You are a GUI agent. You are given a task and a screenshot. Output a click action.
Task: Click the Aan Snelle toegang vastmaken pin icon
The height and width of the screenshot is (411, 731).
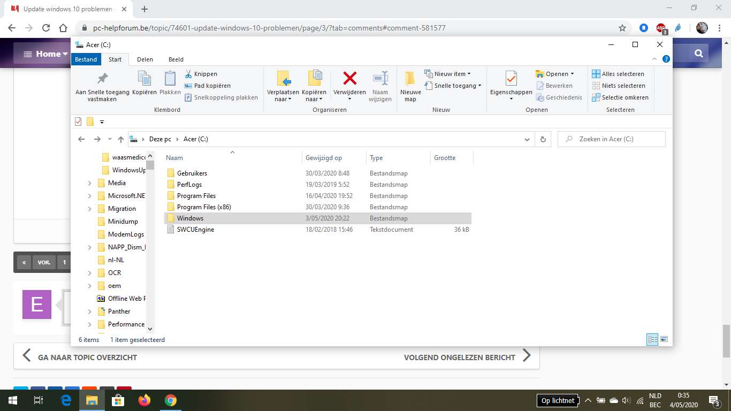coord(102,79)
